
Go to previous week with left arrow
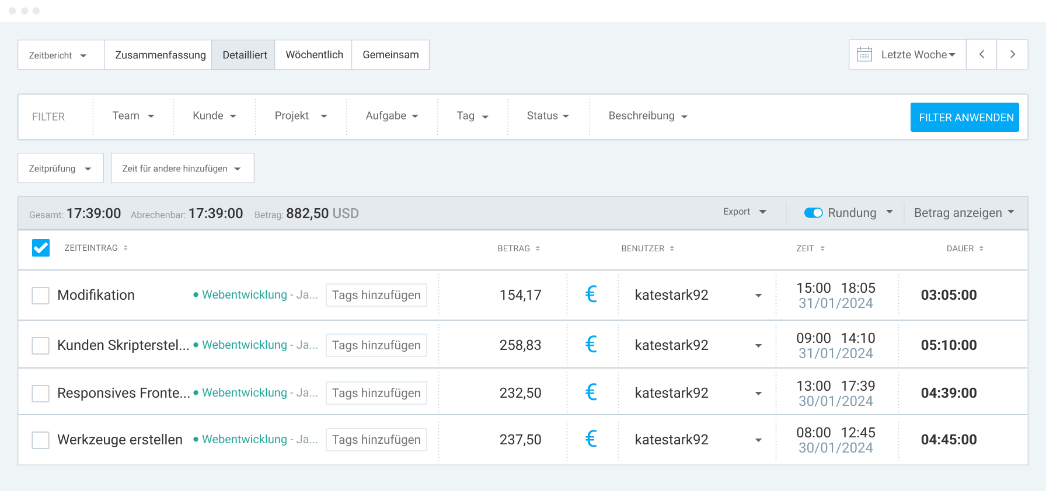coord(982,54)
